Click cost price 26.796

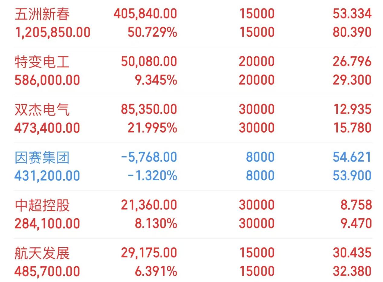[352, 62]
